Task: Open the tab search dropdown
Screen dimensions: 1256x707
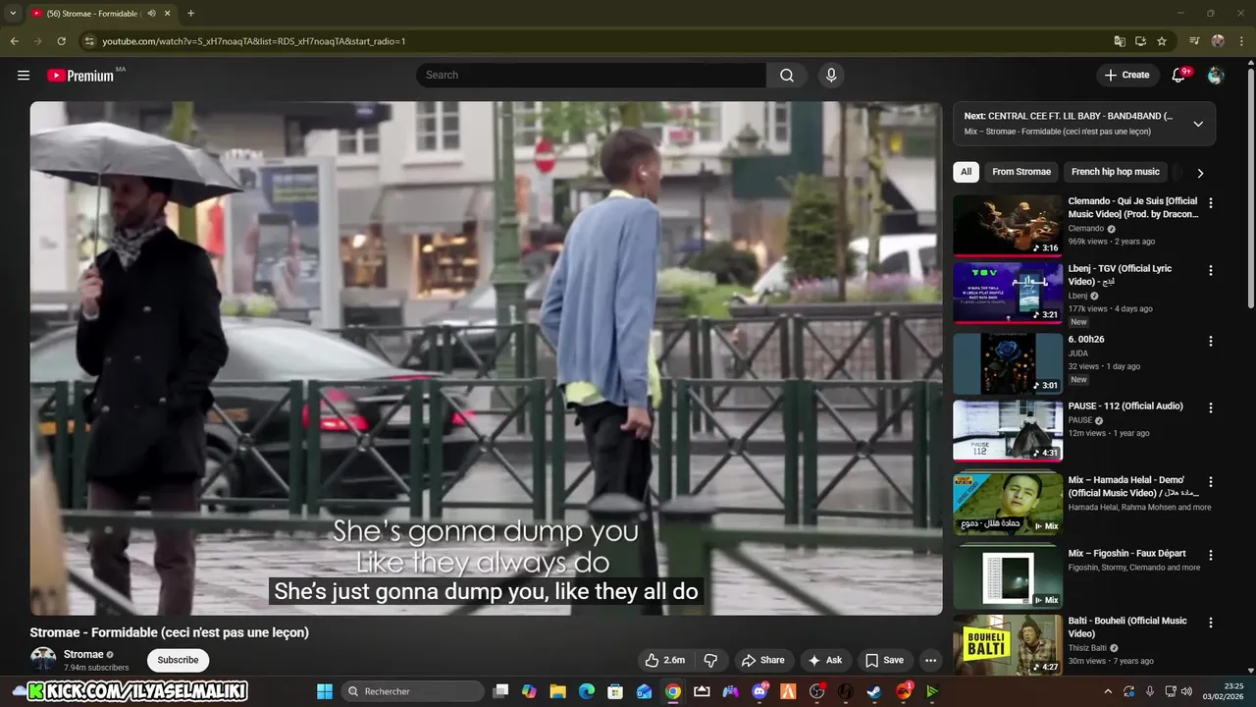Action: (13, 14)
